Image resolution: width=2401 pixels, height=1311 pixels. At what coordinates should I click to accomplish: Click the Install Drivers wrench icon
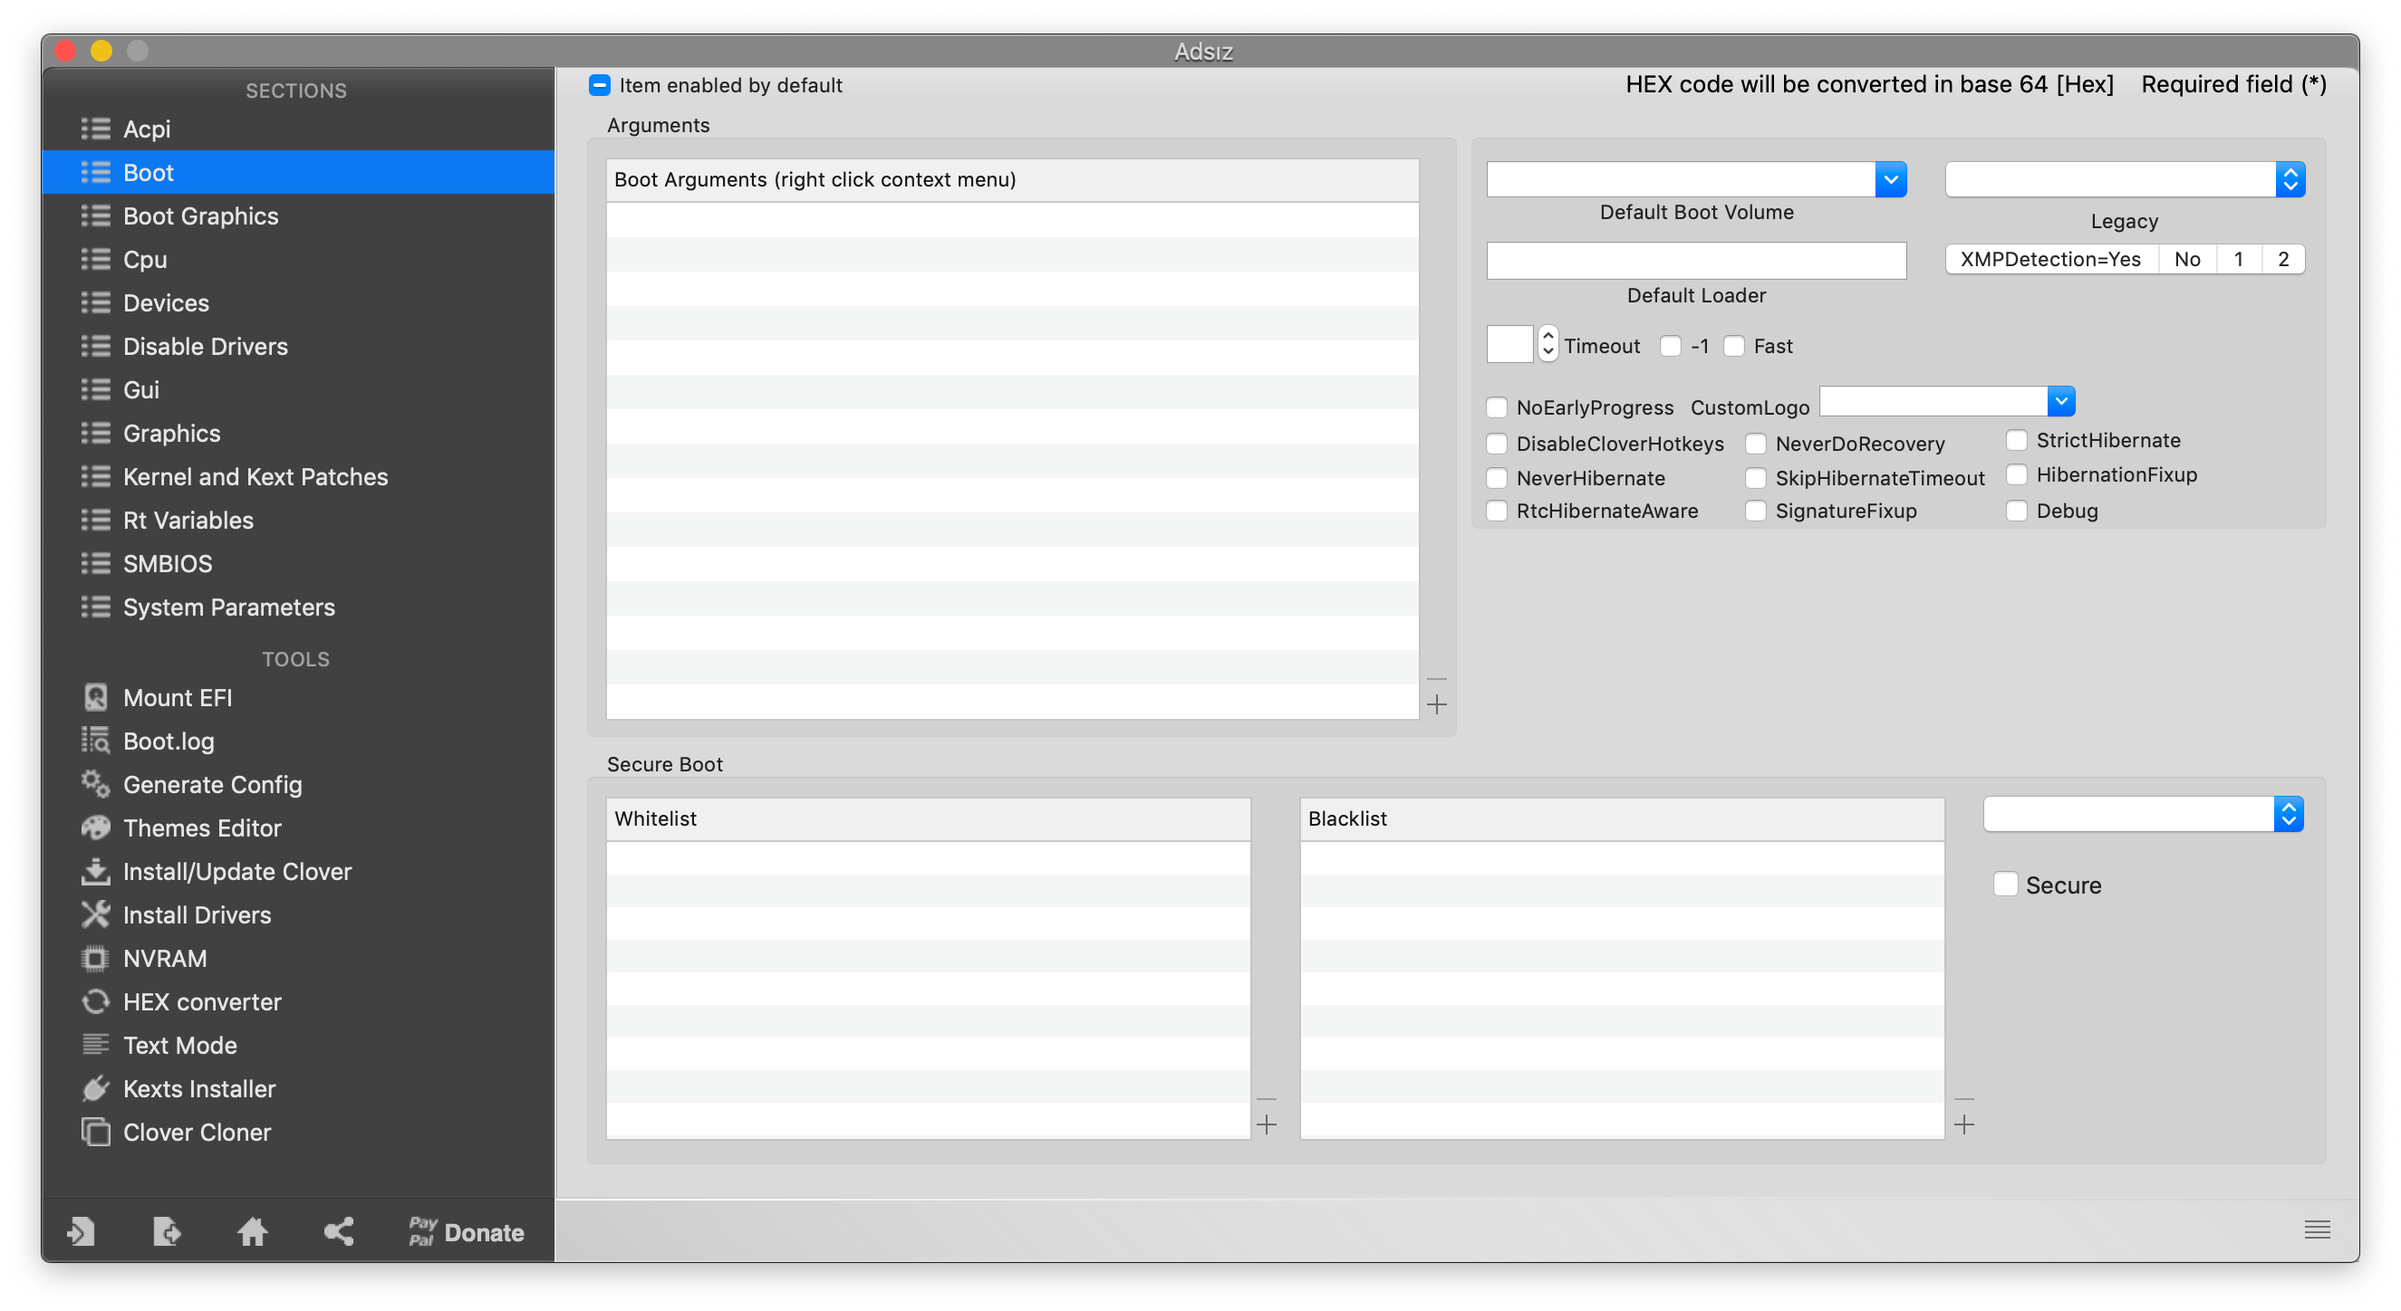click(95, 914)
